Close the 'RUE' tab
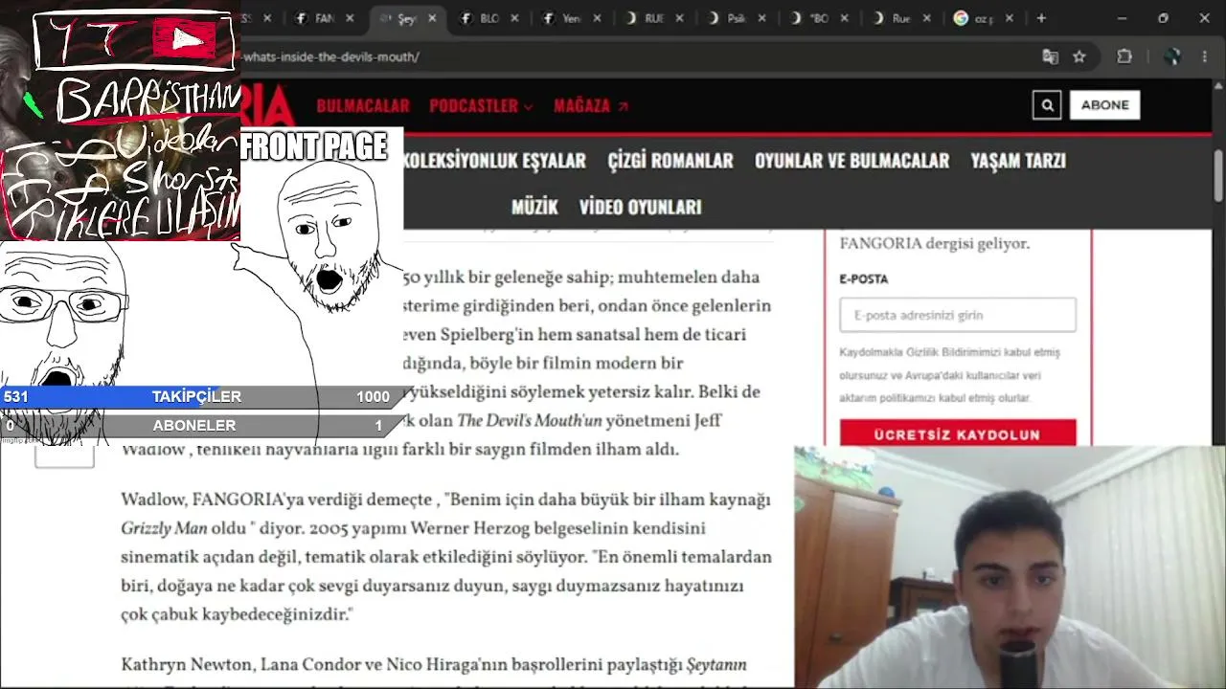 coord(679,18)
